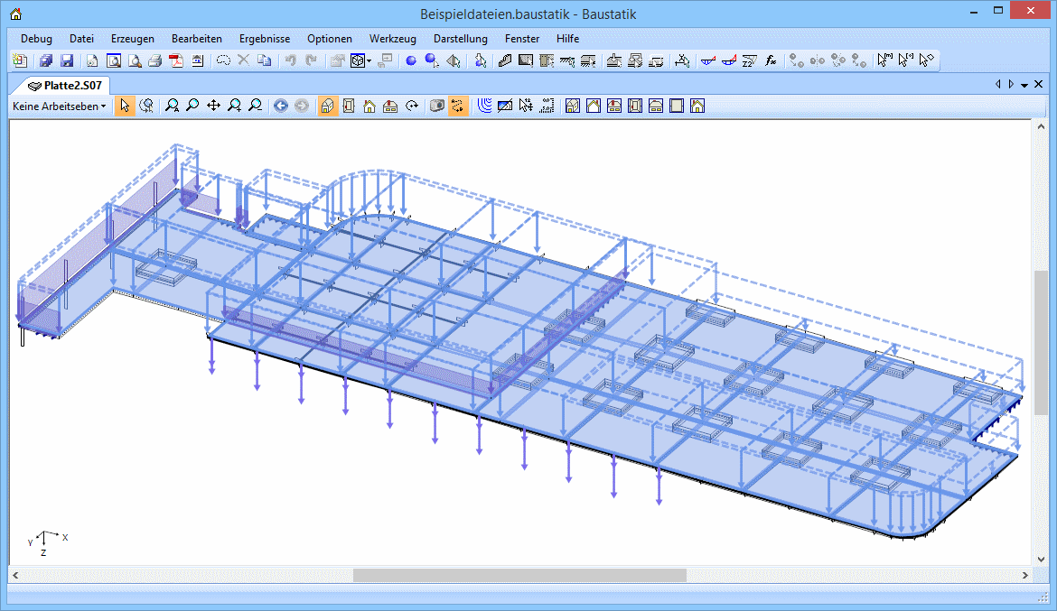Toggle the arrow selection pointer tool
Screen dimensions: 1057x611
(x=125, y=106)
